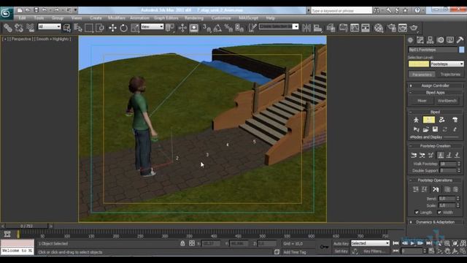Click the object color swatch beside name field
This screenshot has height=263, width=467.
point(461,50)
